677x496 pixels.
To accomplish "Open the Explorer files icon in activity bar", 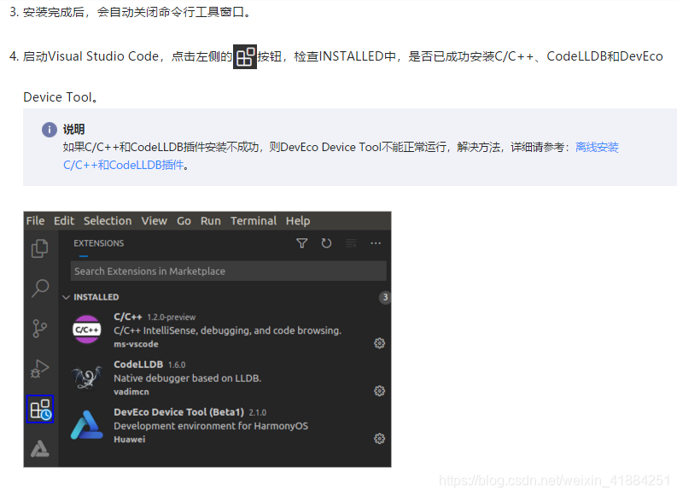I will (40, 248).
